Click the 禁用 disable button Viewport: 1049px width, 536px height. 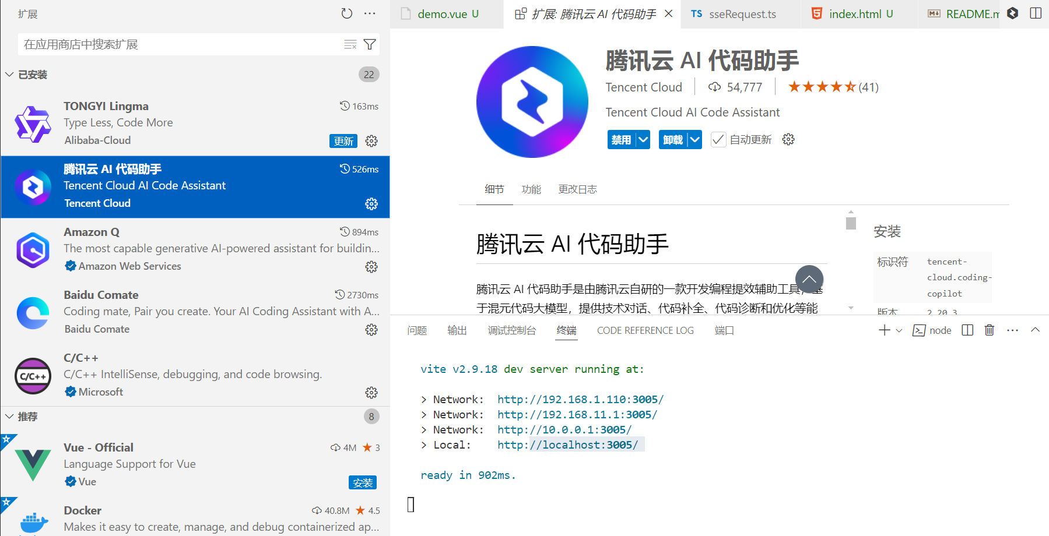(621, 140)
